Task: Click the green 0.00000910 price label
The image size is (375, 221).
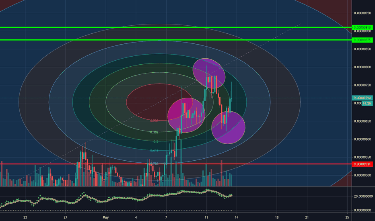Action: 362,27
